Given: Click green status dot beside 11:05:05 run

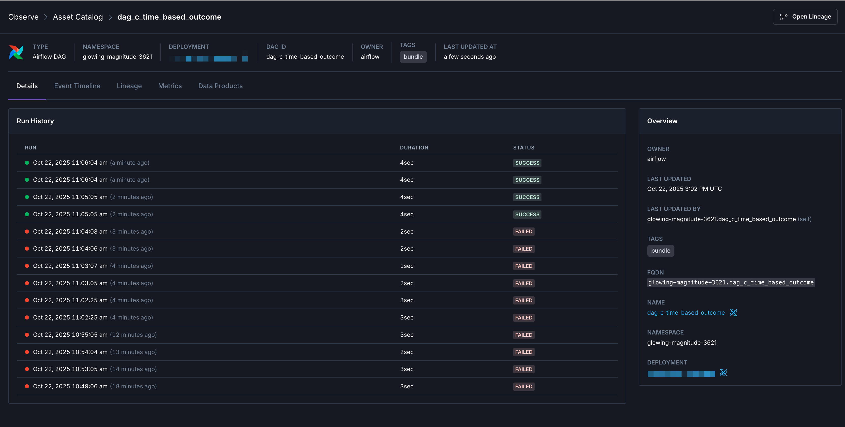Looking at the screenshot, I should pyautogui.click(x=27, y=197).
